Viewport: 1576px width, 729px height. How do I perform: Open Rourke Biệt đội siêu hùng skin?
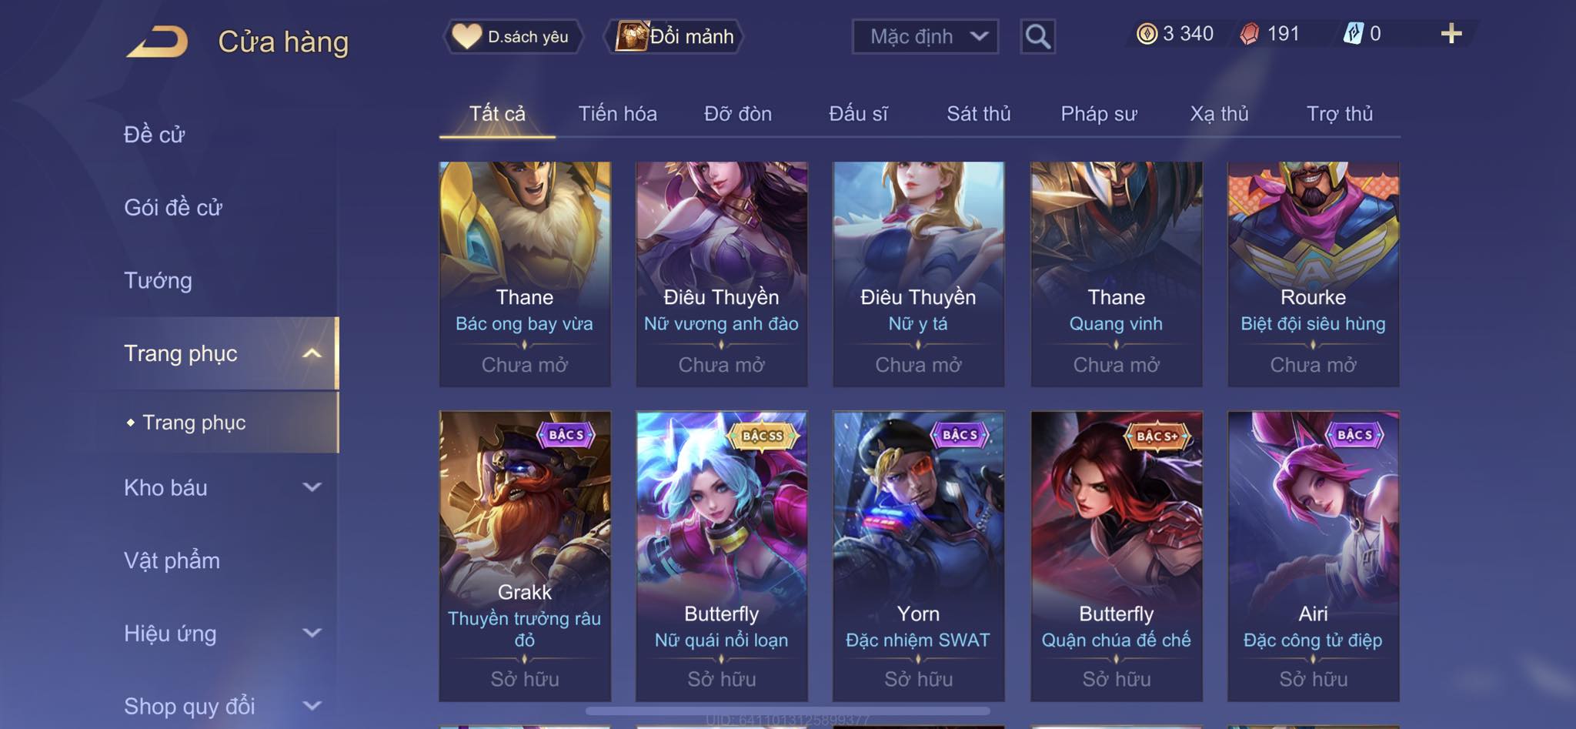(x=1313, y=274)
